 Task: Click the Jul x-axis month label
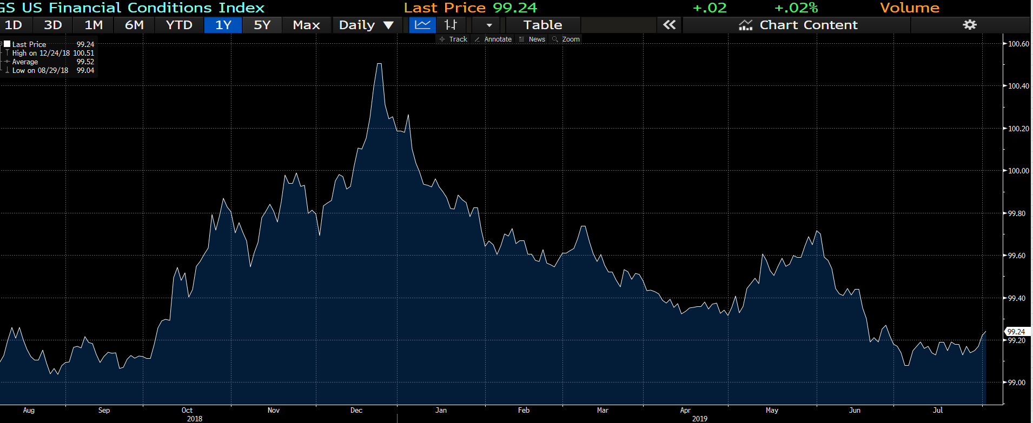point(938,411)
